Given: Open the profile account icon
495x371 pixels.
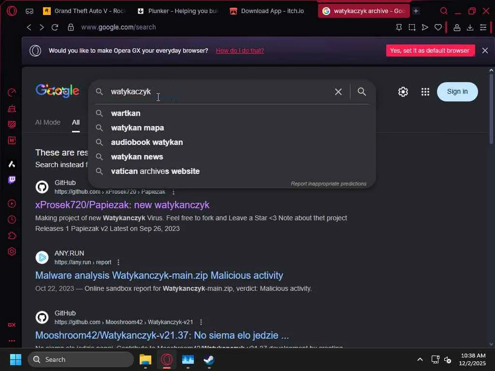Looking at the screenshot, I should tap(457, 28).
